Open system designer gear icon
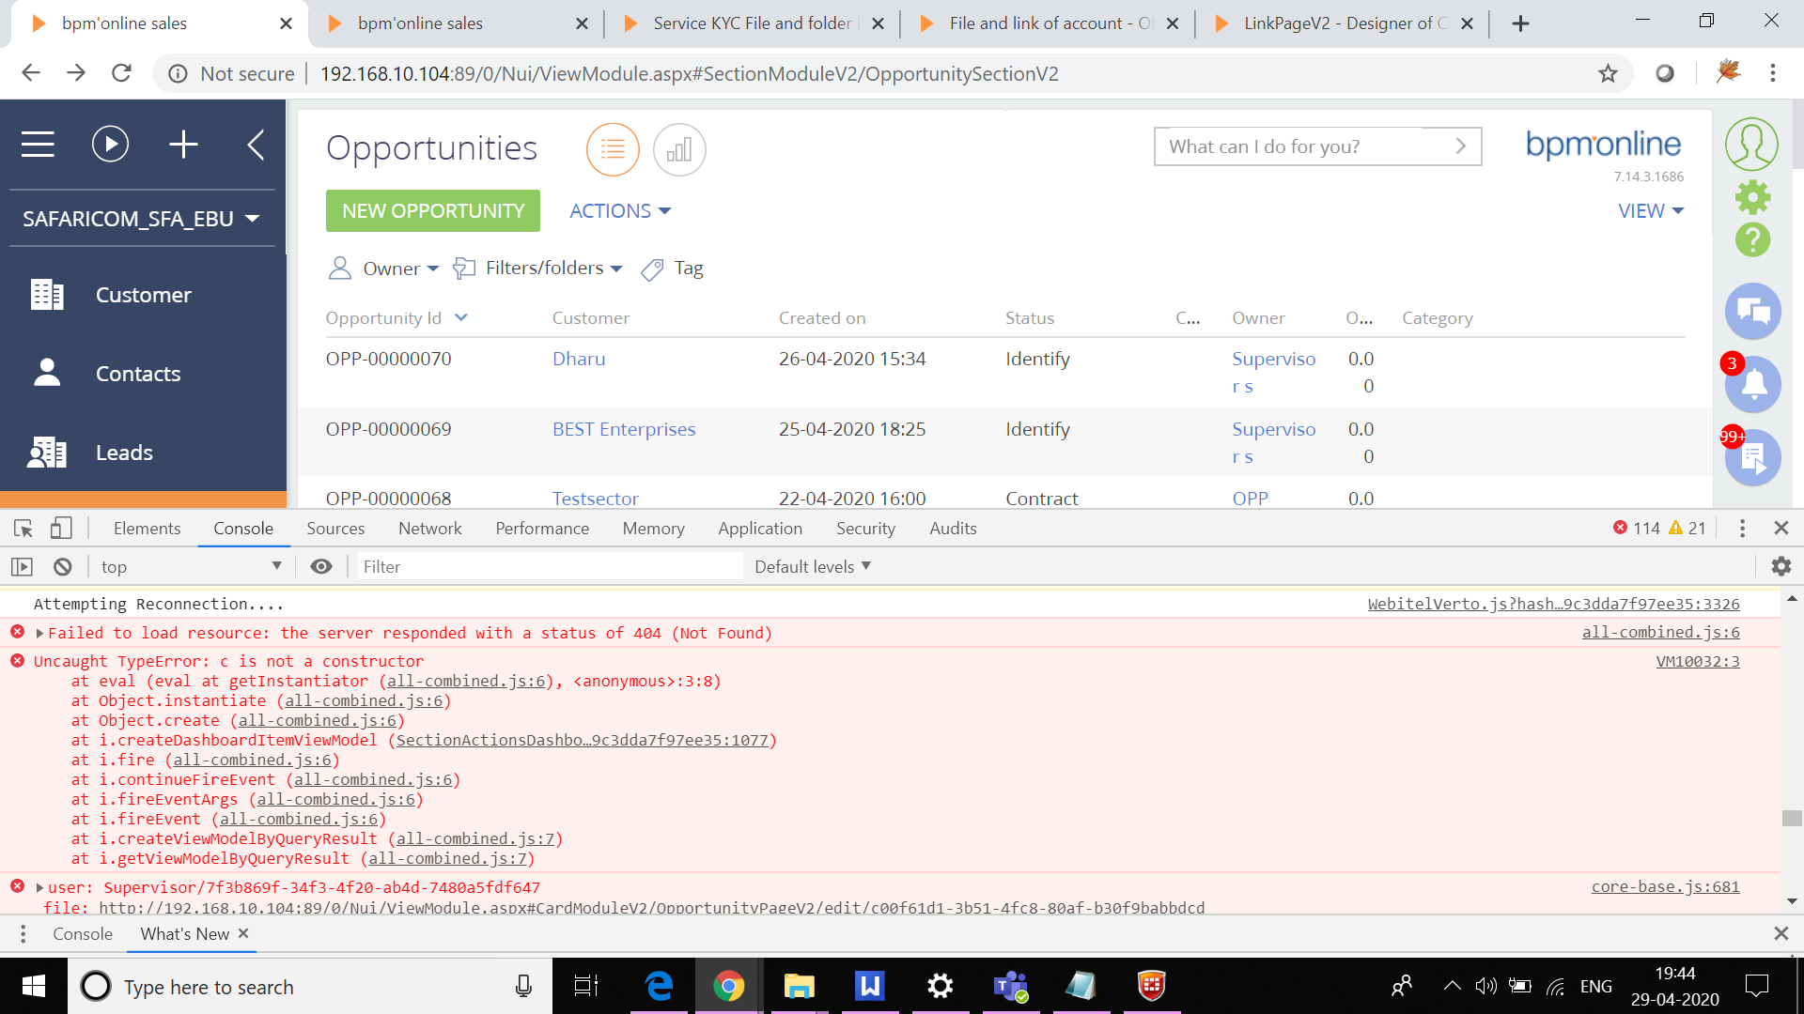 (1752, 197)
